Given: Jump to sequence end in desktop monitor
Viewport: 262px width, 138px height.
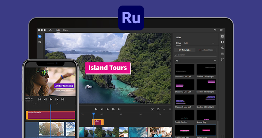Looking at the screenshot, I should [x=119, y=109].
